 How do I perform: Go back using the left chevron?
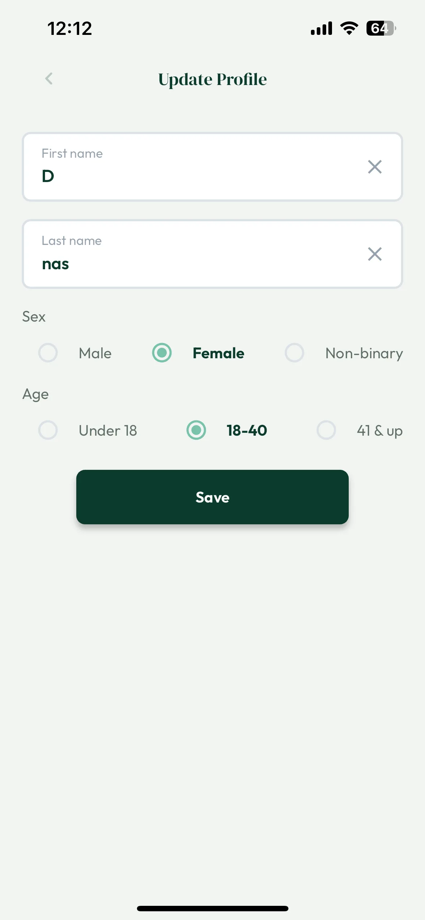(x=49, y=78)
